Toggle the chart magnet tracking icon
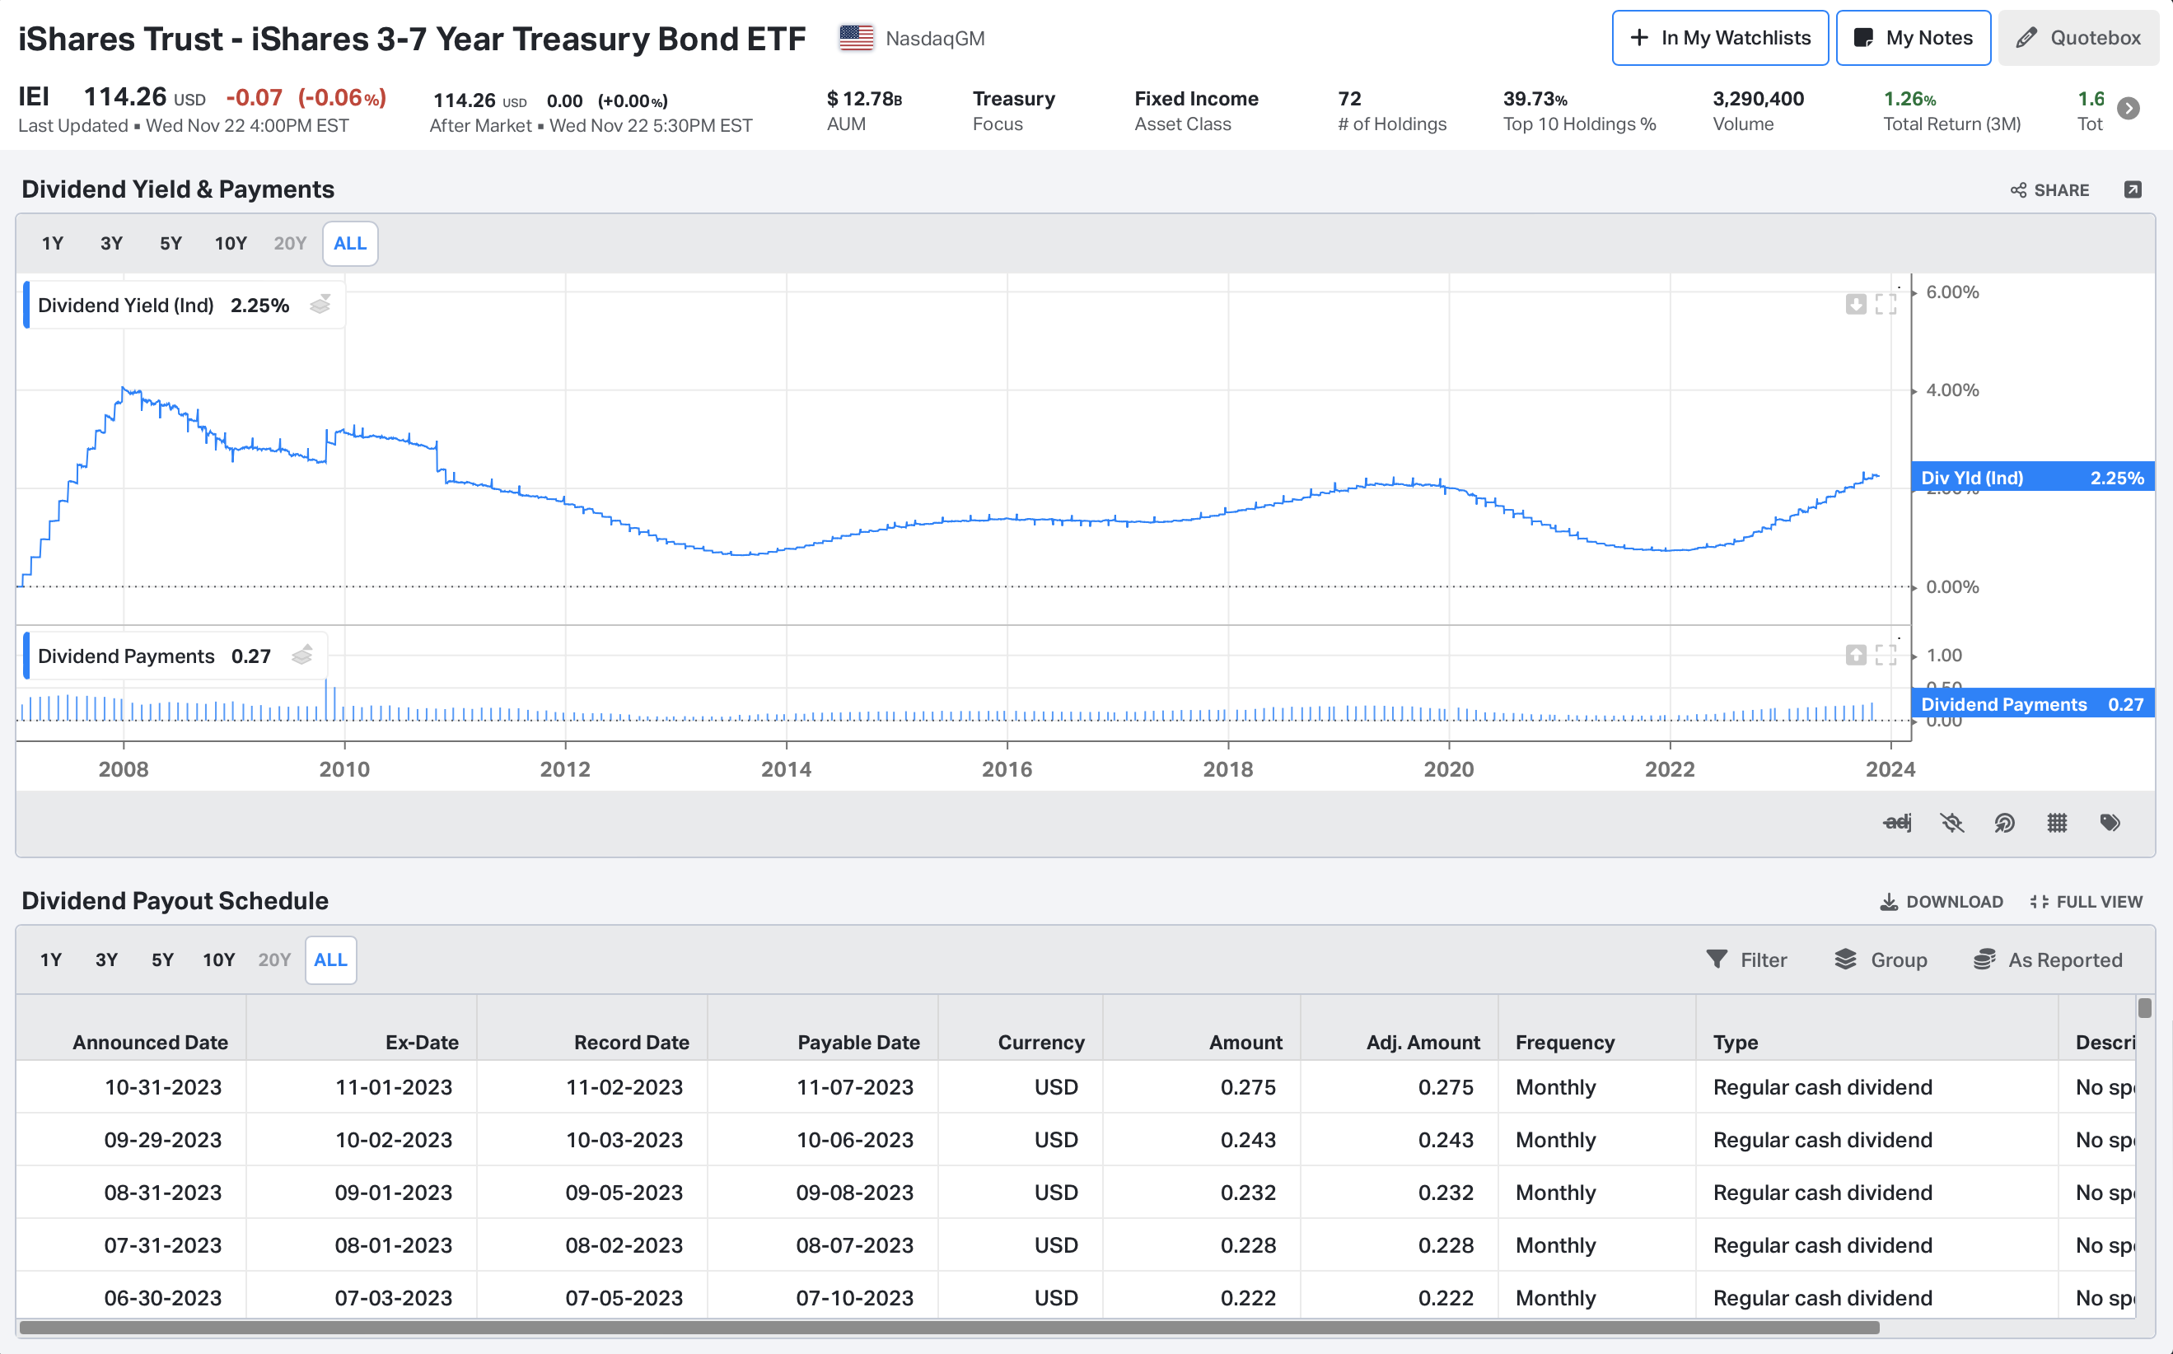Viewport: 2173px width, 1354px height. click(x=2005, y=822)
